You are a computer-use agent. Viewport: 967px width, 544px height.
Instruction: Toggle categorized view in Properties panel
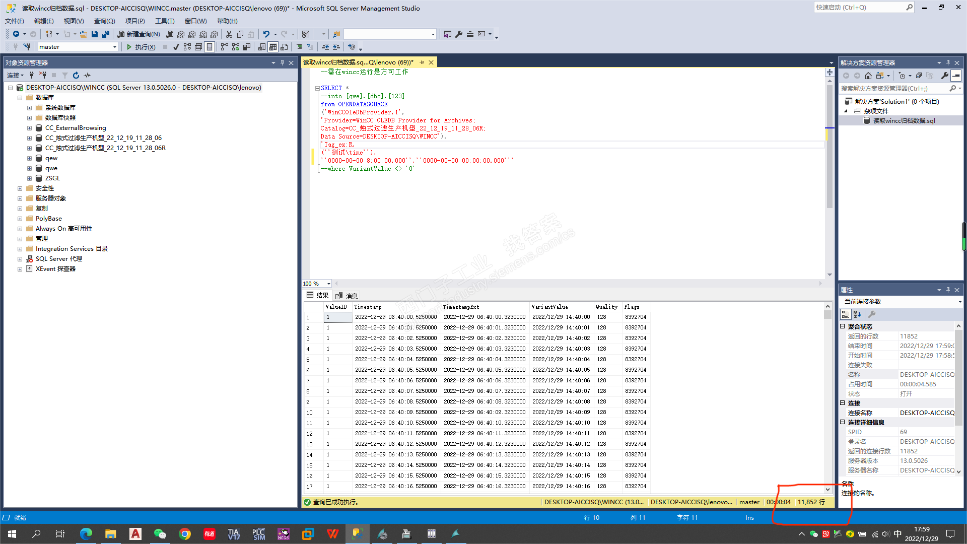point(846,314)
